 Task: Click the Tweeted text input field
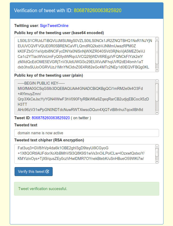tap(86, 133)
